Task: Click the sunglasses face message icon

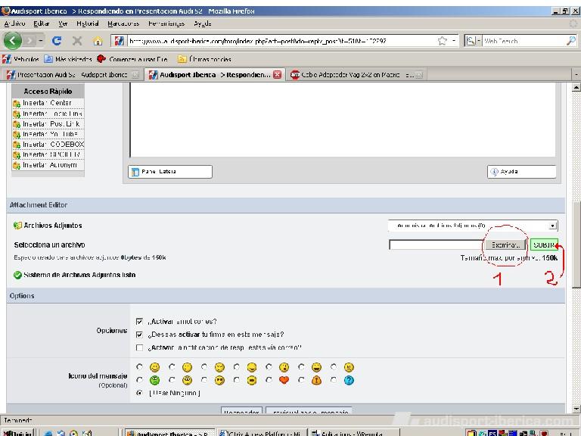Action: [219, 380]
